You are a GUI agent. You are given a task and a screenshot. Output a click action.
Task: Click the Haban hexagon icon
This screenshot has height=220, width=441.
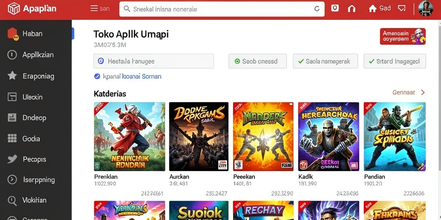pos(13,34)
